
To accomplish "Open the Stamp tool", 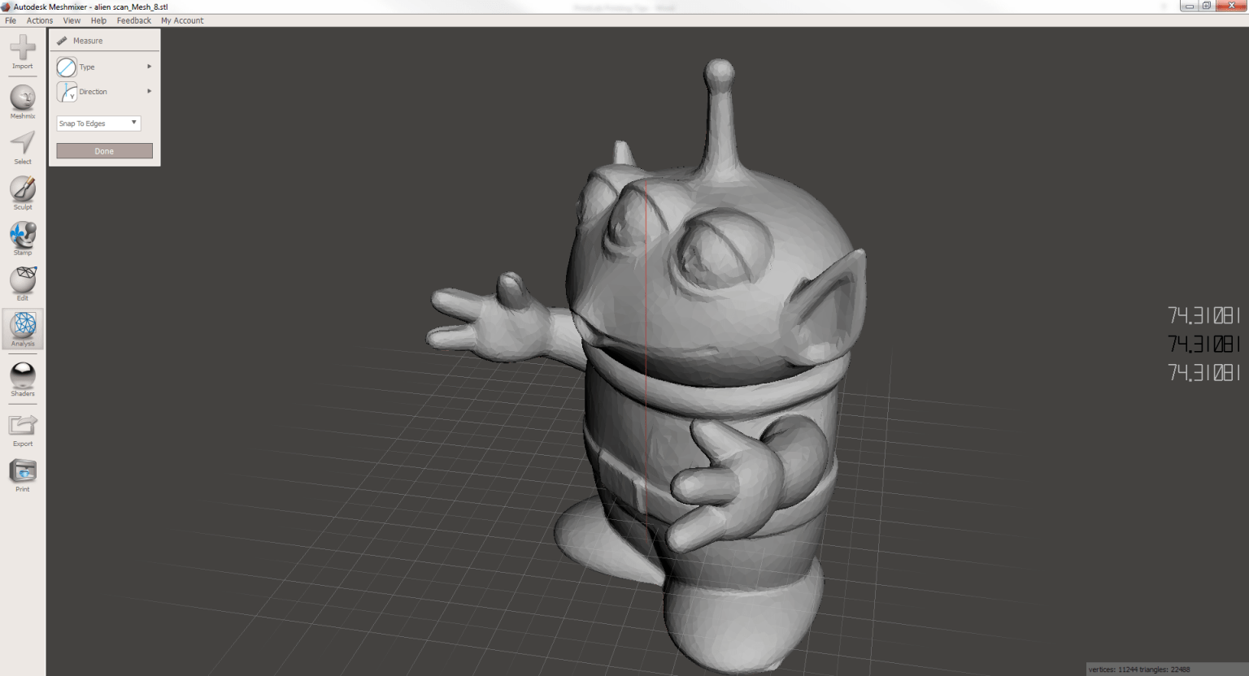I will point(23,238).
